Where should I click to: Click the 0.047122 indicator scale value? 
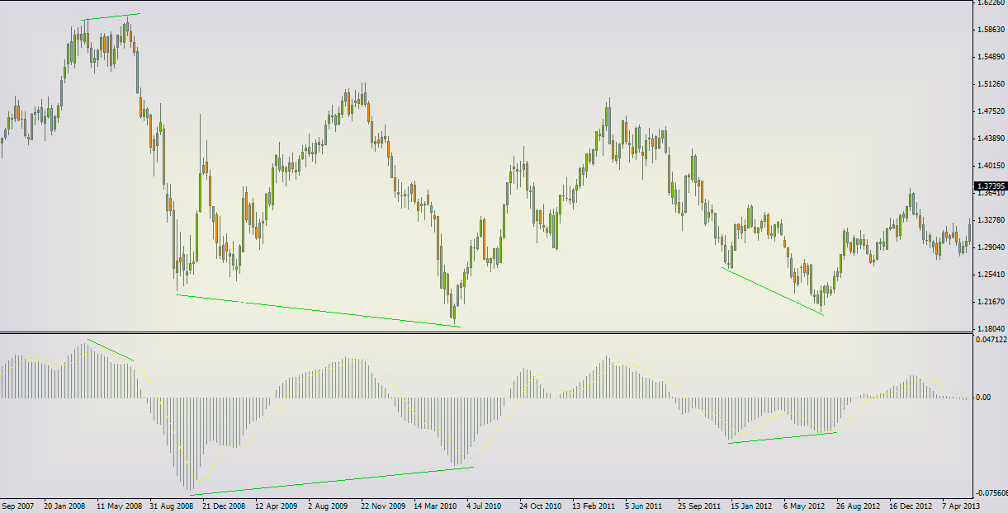pos(991,339)
